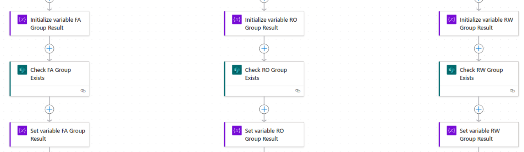
Task: Click variable icon on Set variable RW card
Action: pos(452,130)
